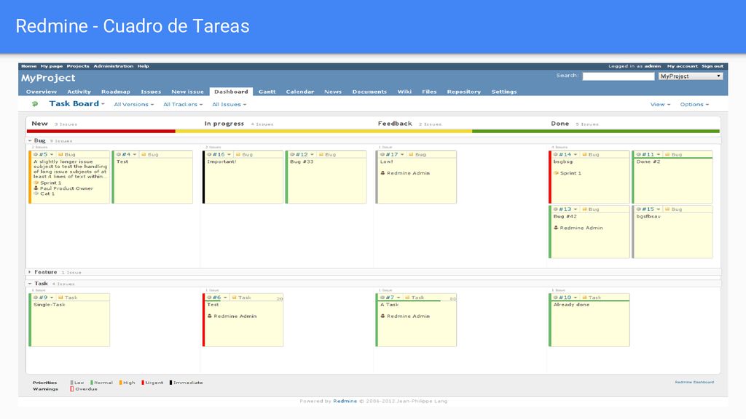Image resolution: width=746 pixels, height=419 pixels.
Task: Click the My account link
Action: (x=682, y=66)
